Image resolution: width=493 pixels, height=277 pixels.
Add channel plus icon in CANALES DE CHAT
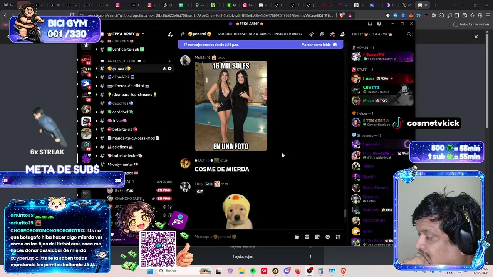click(169, 61)
